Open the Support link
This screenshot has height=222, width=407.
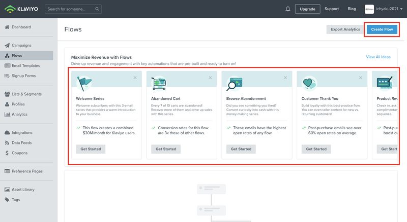coord(332,9)
